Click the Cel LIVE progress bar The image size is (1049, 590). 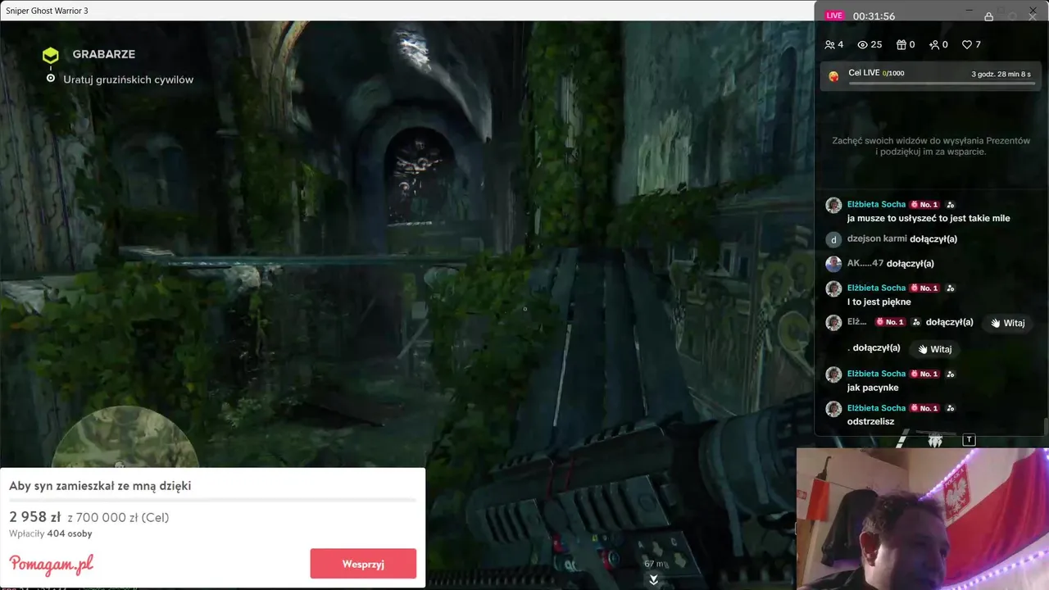pyautogui.click(x=941, y=83)
